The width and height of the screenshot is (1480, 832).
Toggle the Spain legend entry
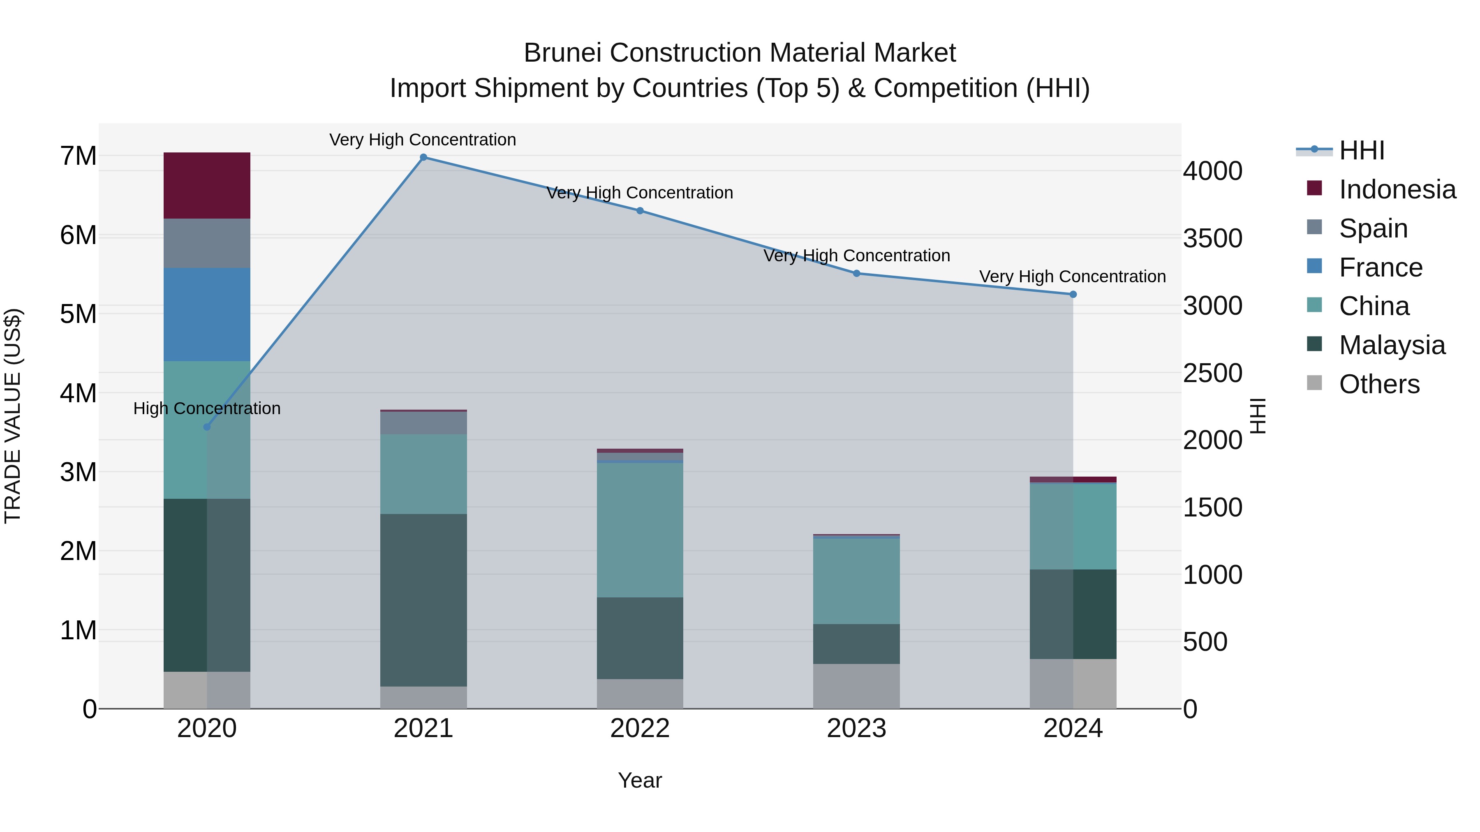click(x=1357, y=228)
